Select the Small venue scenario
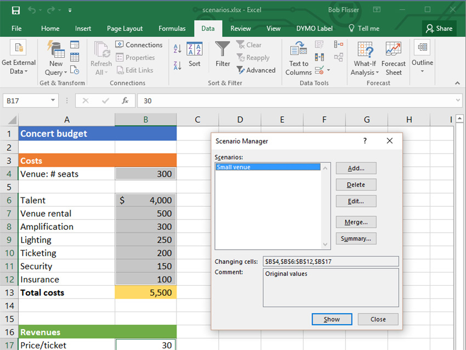Image resolution: width=466 pixels, height=350 pixels. tap(268, 167)
